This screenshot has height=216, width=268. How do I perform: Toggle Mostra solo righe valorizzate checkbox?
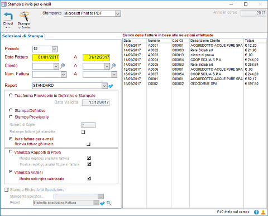pos(89,179)
